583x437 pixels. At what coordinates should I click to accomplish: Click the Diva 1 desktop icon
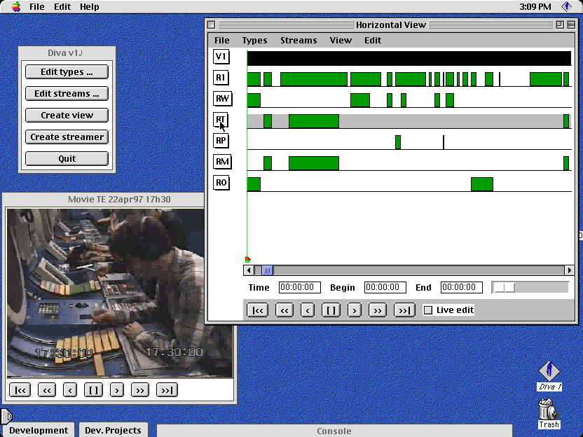tap(549, 372)
